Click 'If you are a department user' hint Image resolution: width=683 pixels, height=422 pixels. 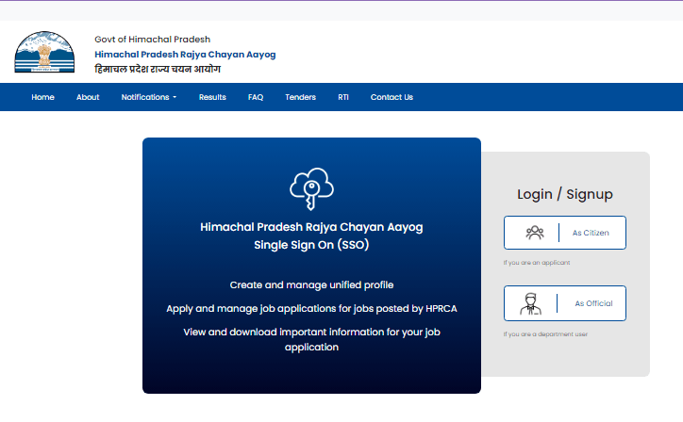(x=546, y=333)
